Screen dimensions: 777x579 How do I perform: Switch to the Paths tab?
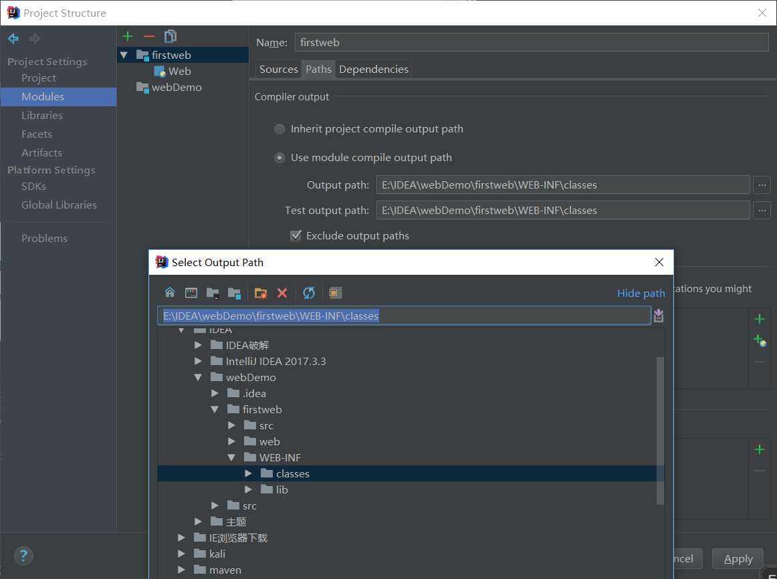click(x=318, y=70)
